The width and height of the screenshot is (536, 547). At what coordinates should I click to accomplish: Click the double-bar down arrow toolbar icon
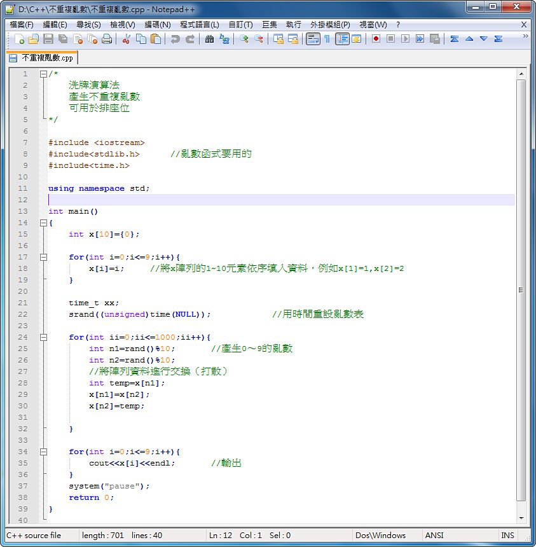tap(498, 39)
